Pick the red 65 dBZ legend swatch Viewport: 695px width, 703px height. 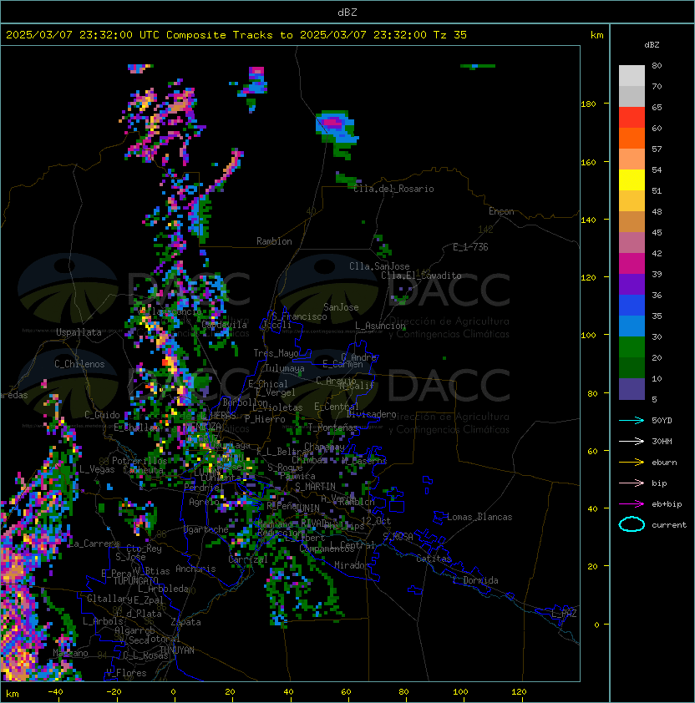point(632,118)
